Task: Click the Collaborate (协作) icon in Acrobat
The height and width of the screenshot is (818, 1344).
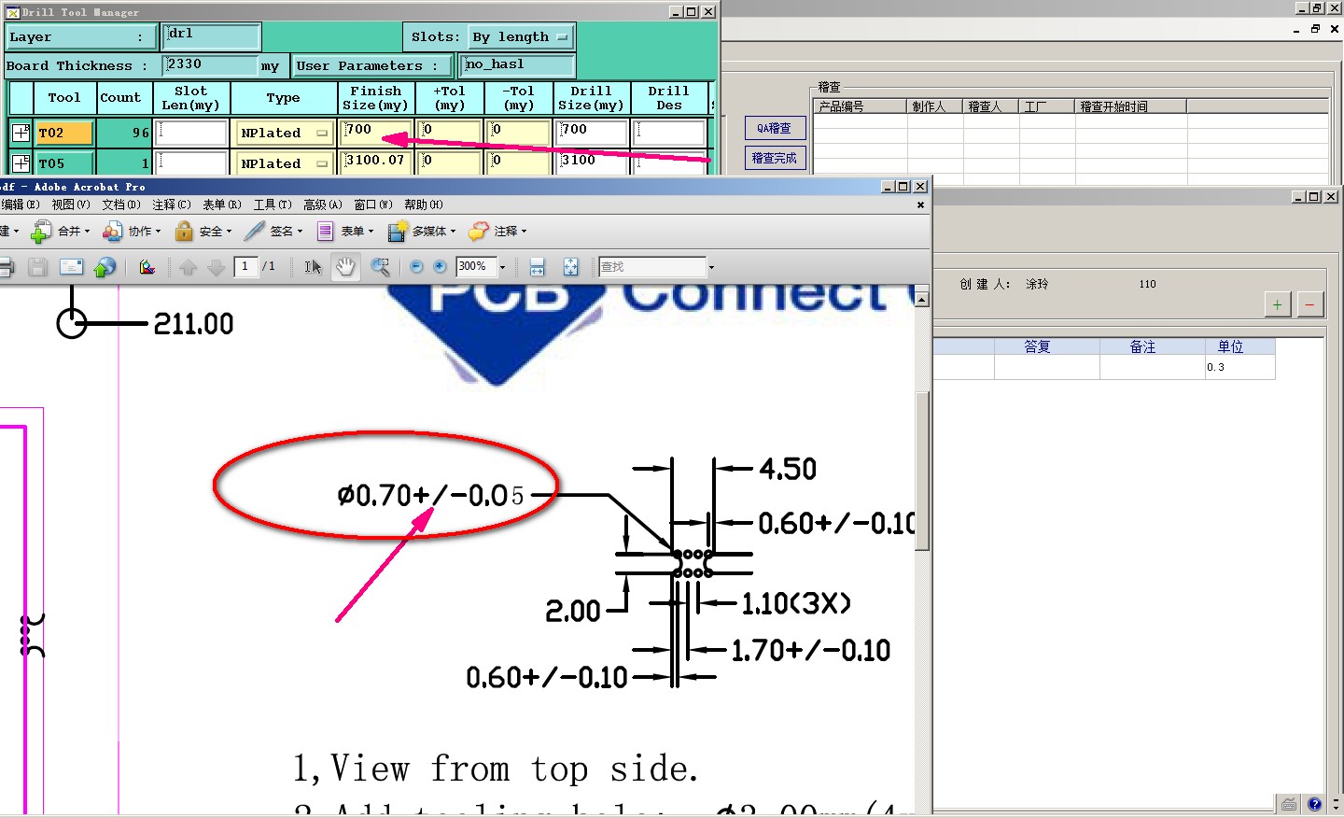Action: pyautogui.click(x=113, y=231)
